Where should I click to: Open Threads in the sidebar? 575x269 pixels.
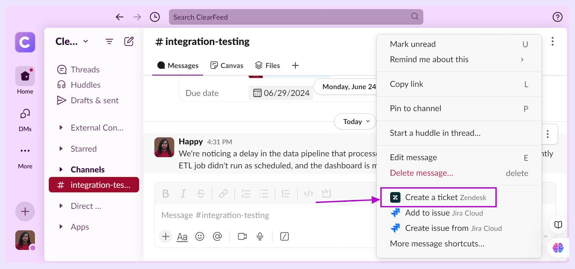(78, 69)
